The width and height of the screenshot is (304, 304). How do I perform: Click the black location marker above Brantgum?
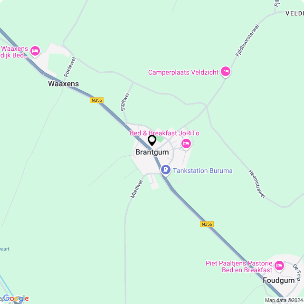pos(152,141)
